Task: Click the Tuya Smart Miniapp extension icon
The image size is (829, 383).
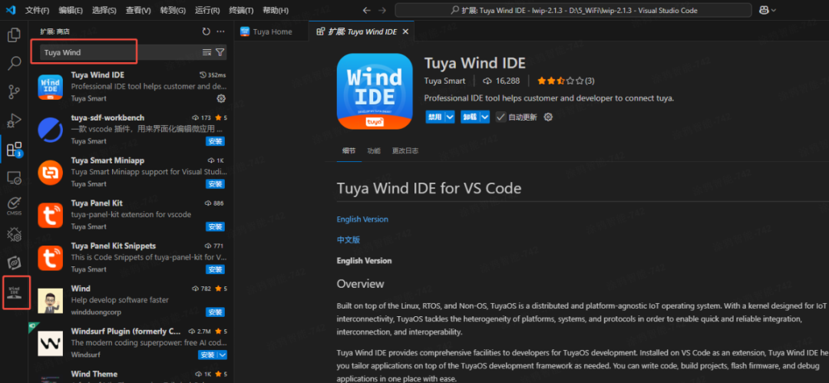Action: [x=51, y=172]
